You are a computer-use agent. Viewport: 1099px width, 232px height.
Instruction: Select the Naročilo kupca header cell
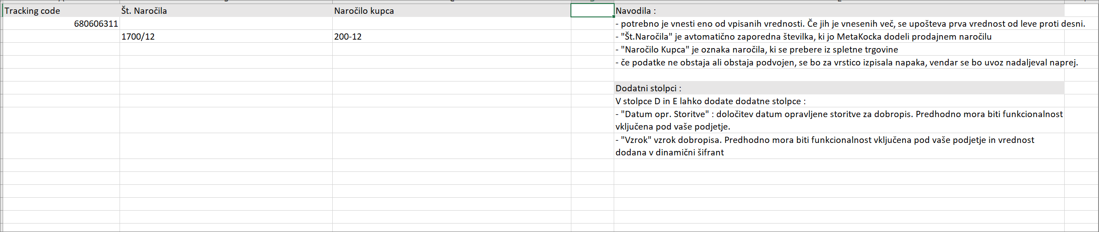(x=451, y=11)
